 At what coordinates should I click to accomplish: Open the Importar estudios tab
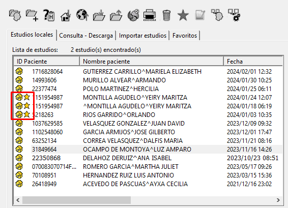coord(142,36)
